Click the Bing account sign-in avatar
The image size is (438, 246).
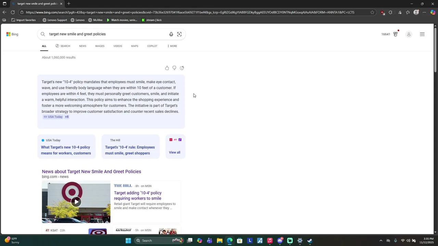point(409,34)
